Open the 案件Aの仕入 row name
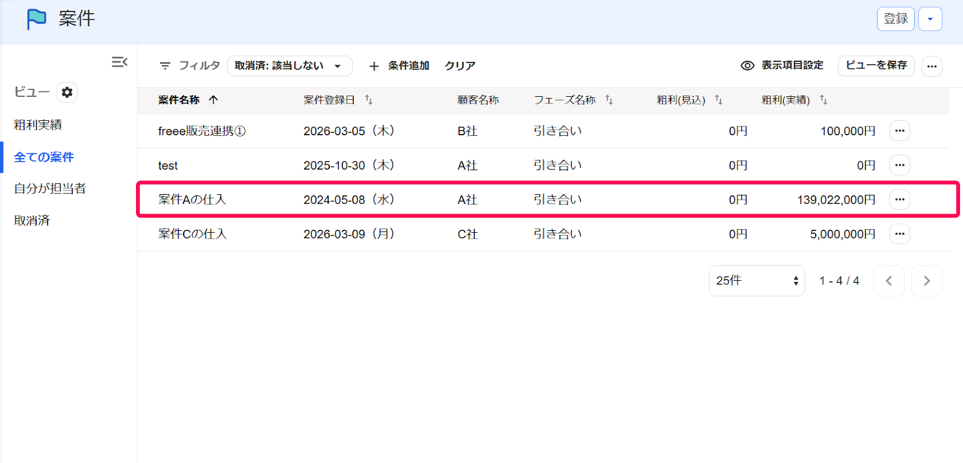Viewport: 963px width, 463px height. 192,200
